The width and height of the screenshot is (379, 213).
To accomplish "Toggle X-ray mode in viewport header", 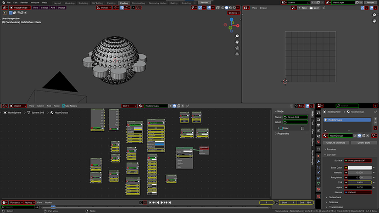I will [x=218, y=8].
